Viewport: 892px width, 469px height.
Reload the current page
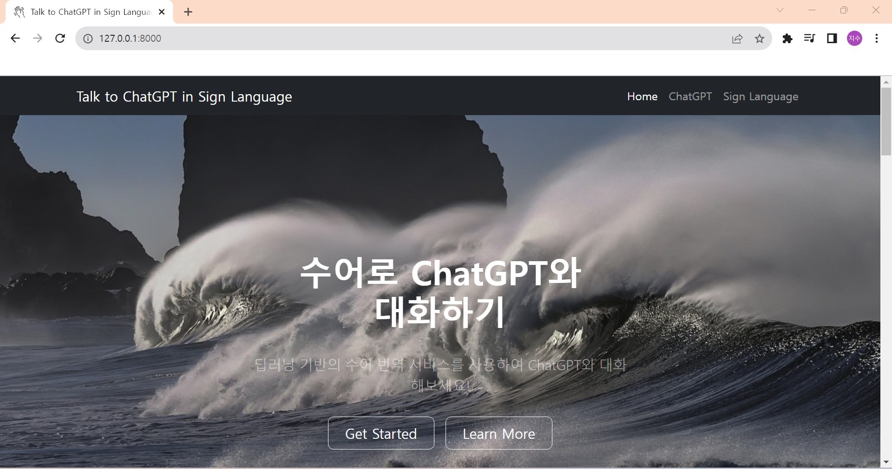pyautogui.click(x=60, y=39)
